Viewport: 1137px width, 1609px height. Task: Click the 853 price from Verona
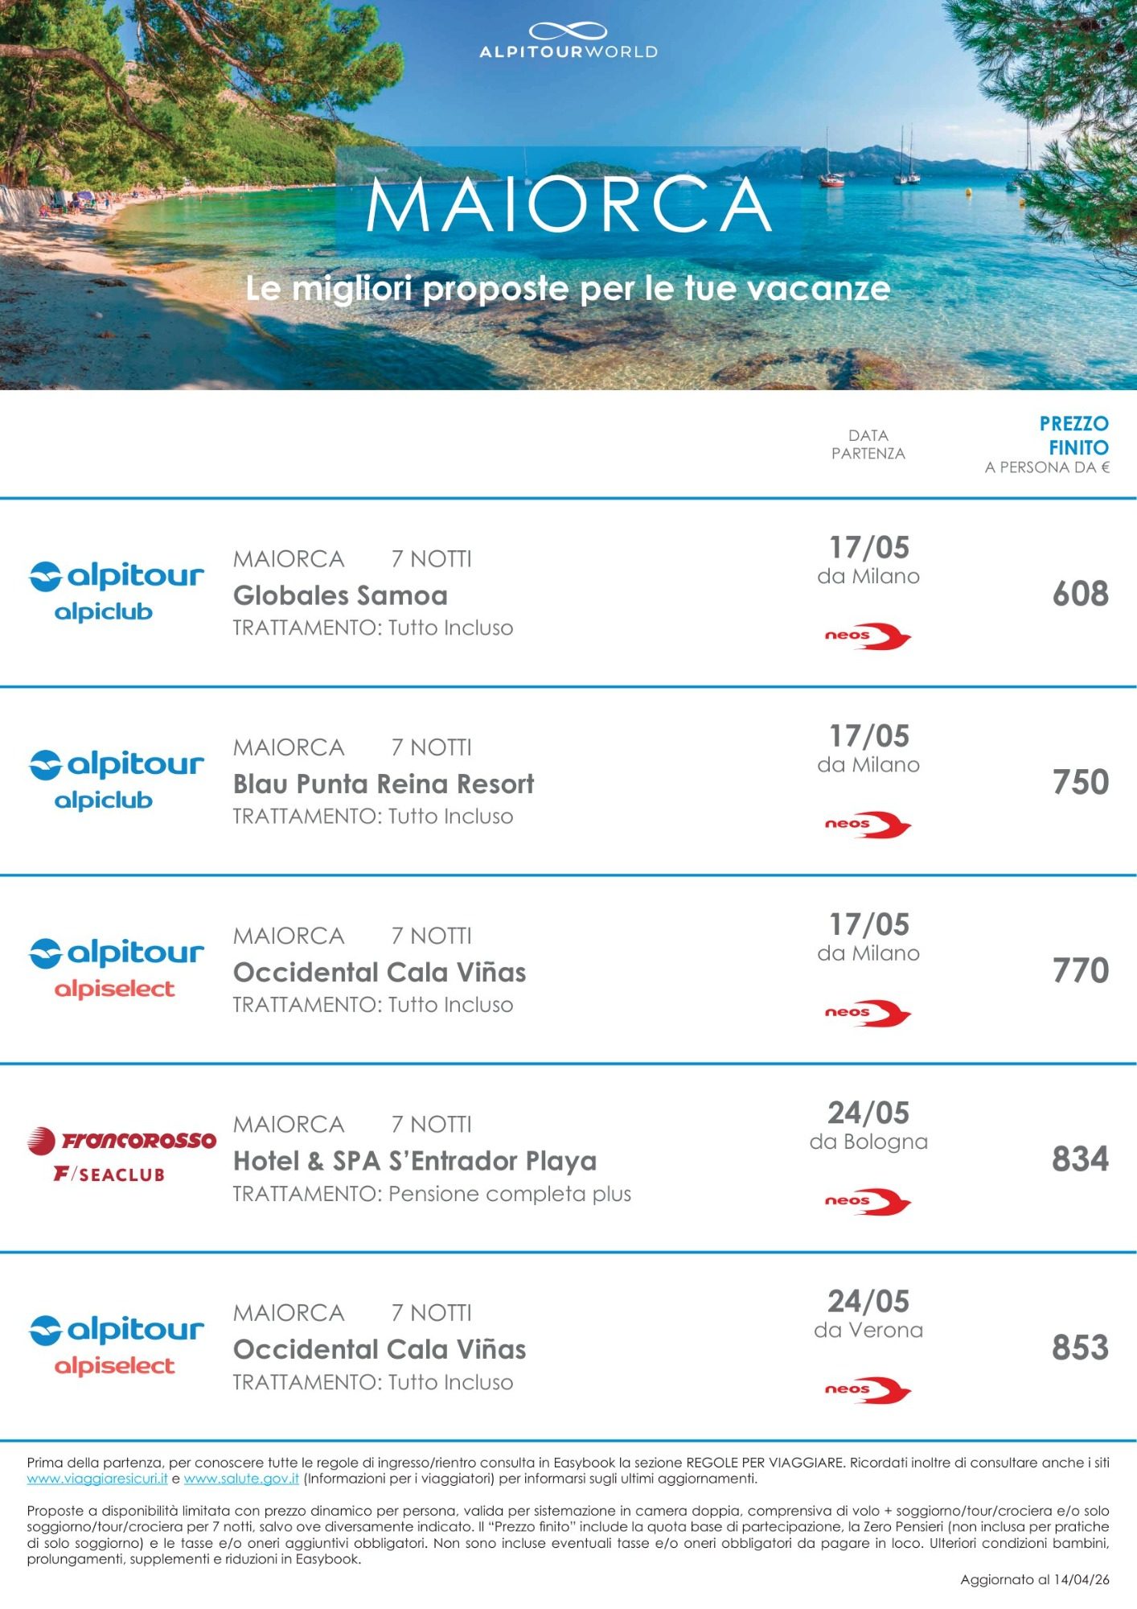click(x=1080, y=1348)
